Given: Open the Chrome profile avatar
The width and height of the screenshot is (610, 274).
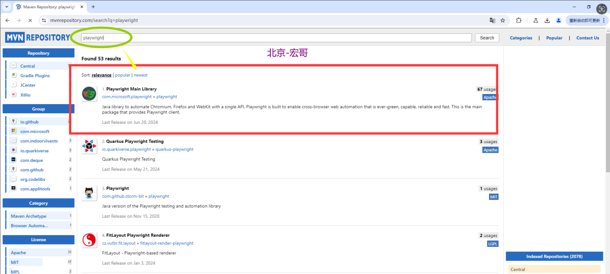Looking at the screenshot, I should coord(558,20).
